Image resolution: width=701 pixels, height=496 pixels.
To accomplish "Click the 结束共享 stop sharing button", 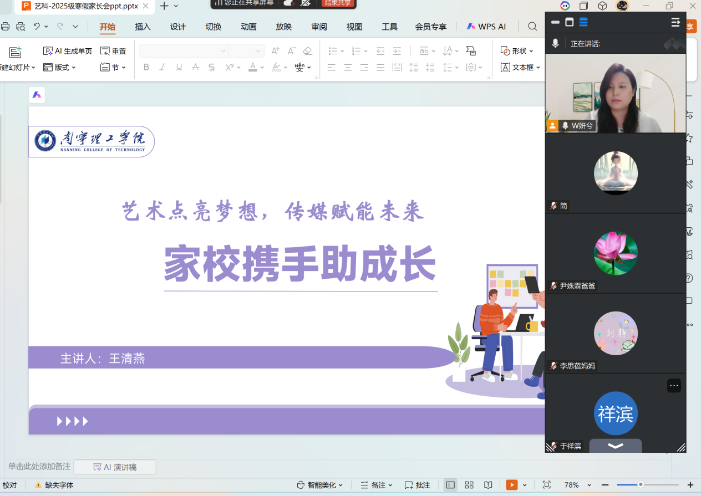I will [338, 3].
